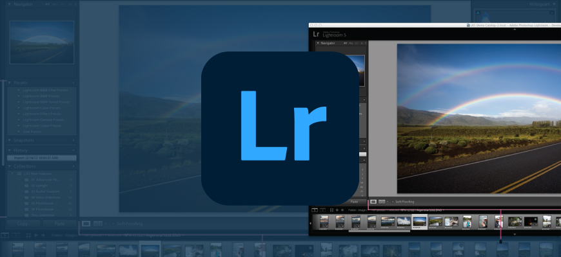The width and height of the screenshot is (561, 257).
Task: Hide the top module panel using its arrow
Action: click(515, 30)
